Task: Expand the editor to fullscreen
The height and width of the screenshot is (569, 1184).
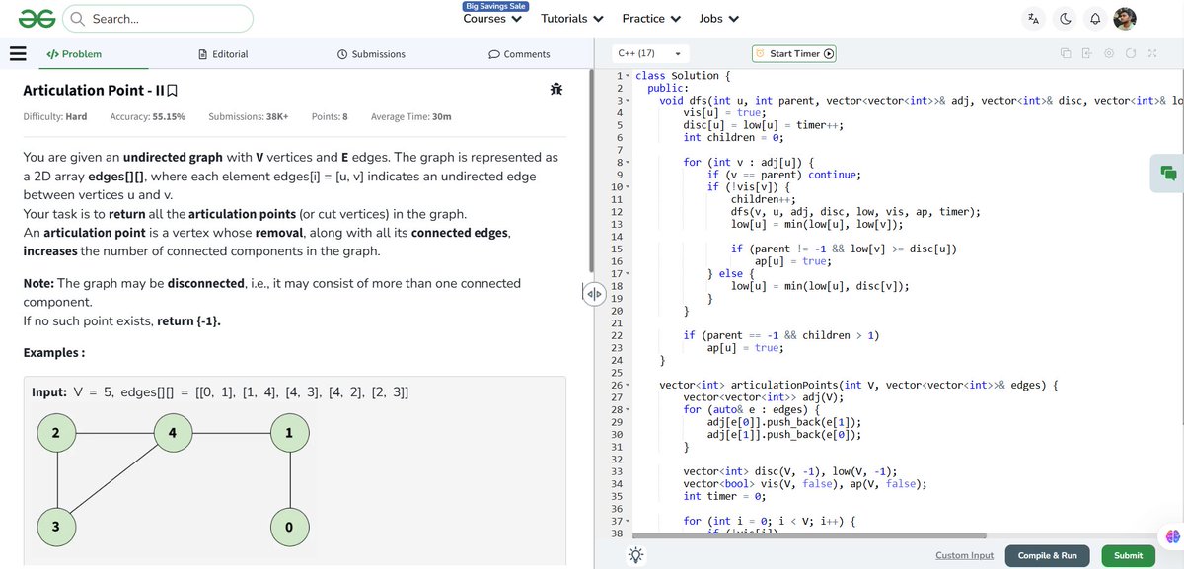Action: (x=1152, y=53)
